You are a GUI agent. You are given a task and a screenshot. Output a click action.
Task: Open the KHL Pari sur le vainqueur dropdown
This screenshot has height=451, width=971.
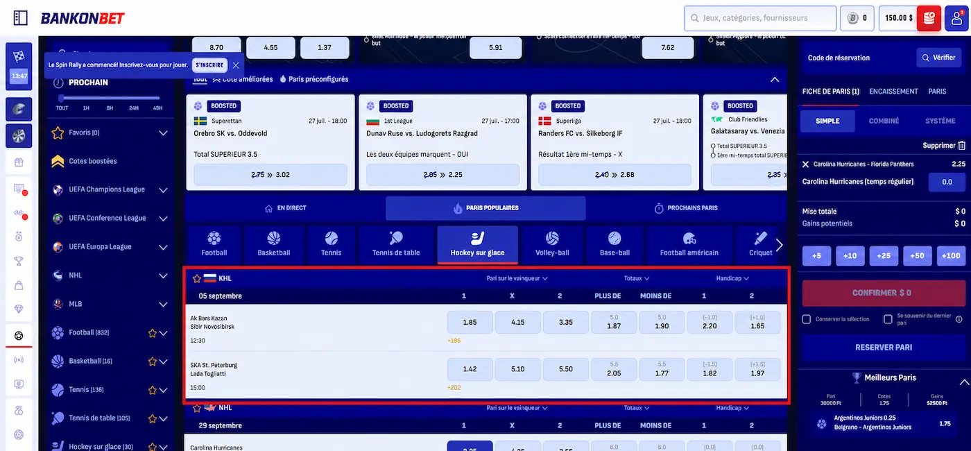(x=517, y=278)
